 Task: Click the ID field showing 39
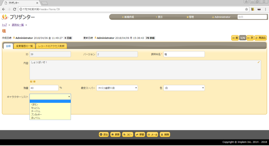click(x=50, y=54)
